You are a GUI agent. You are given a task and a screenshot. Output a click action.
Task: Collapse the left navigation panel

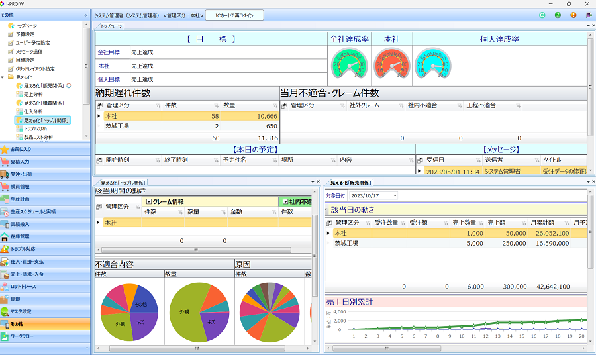pyautogui.click(x=85, y=14)
